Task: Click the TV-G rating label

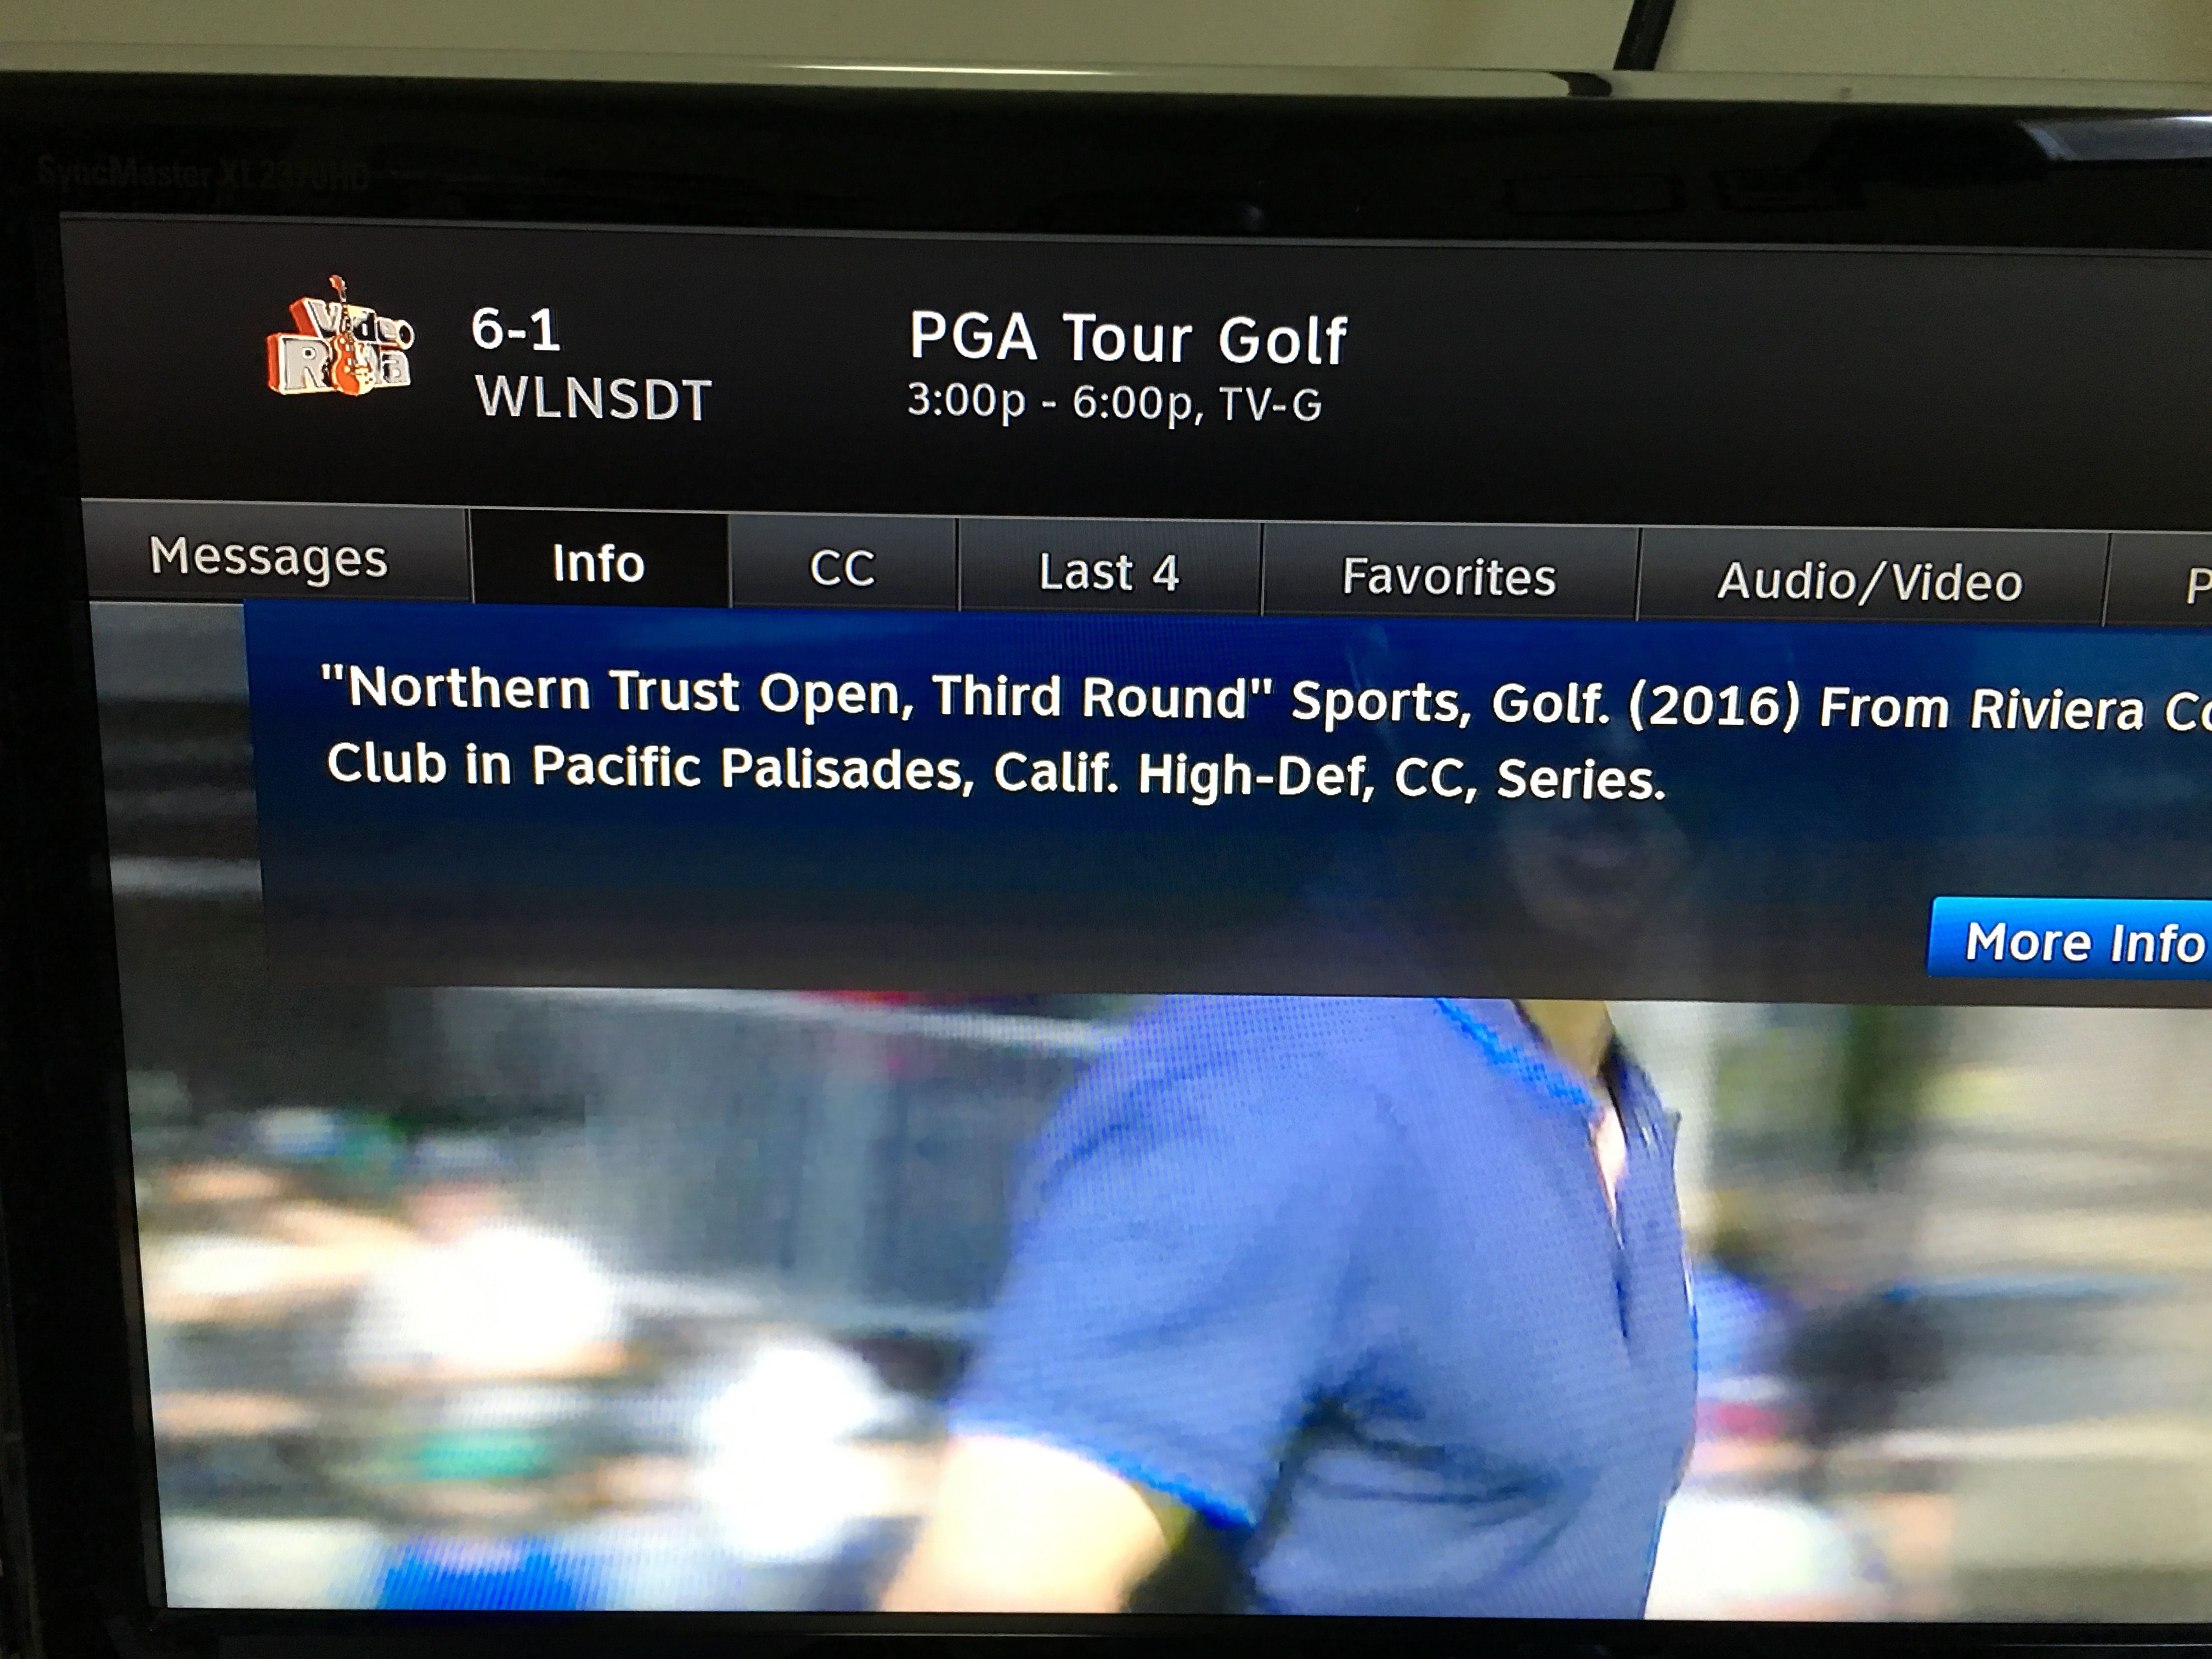Action: pos(1270,404)
